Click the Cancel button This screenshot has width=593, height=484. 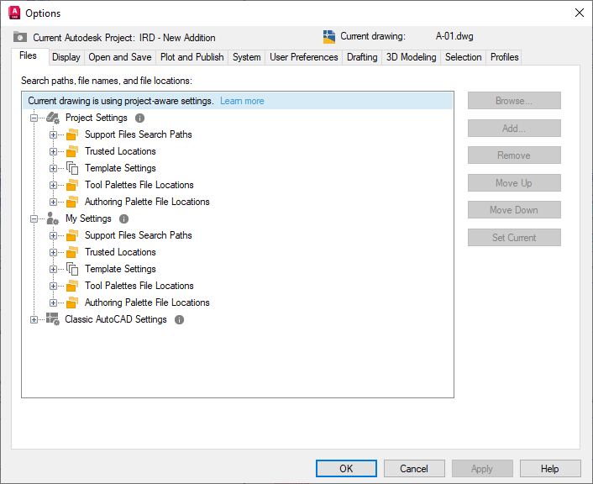pyautogui.click(x=414, y=469)
